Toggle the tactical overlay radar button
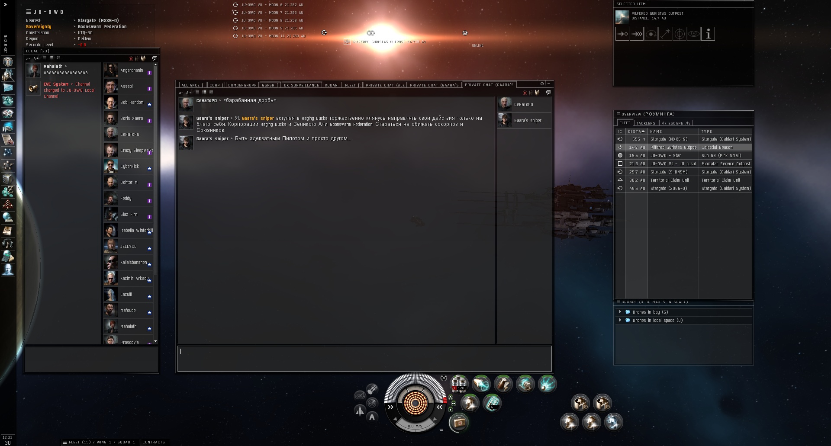This screenshot has height=446, width=831. click(x=372, y=403)
